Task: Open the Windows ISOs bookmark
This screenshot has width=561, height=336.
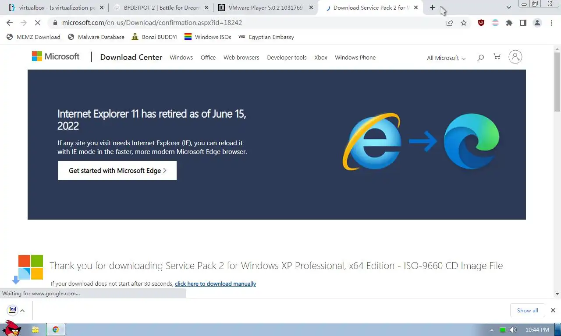Action: point(208,37)
